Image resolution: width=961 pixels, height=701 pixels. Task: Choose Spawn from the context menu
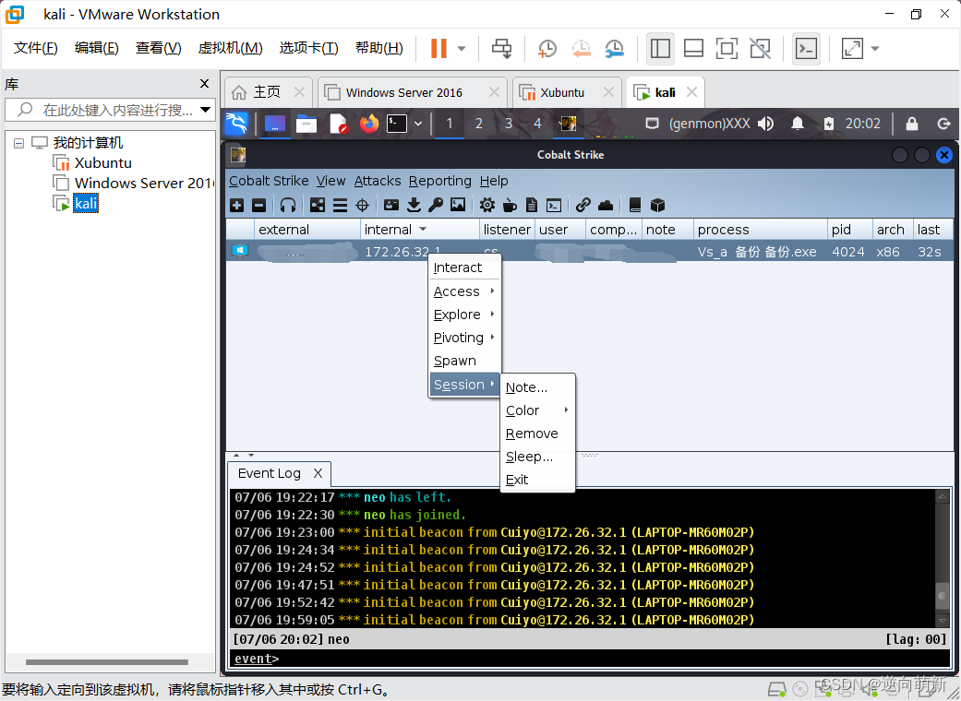pyautogui.click(x=465, y=362)
